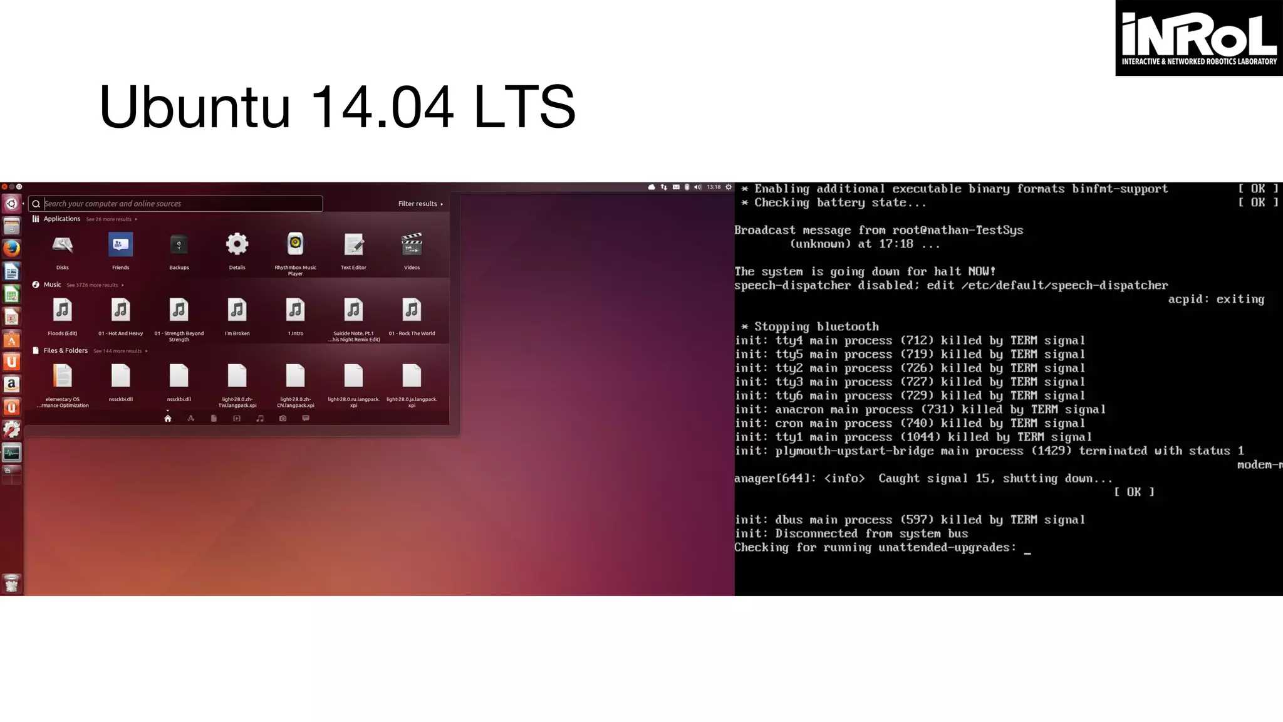Open the session gear menu in top panel
This screenshot has width=1283, height=722.
coord(729,187)
